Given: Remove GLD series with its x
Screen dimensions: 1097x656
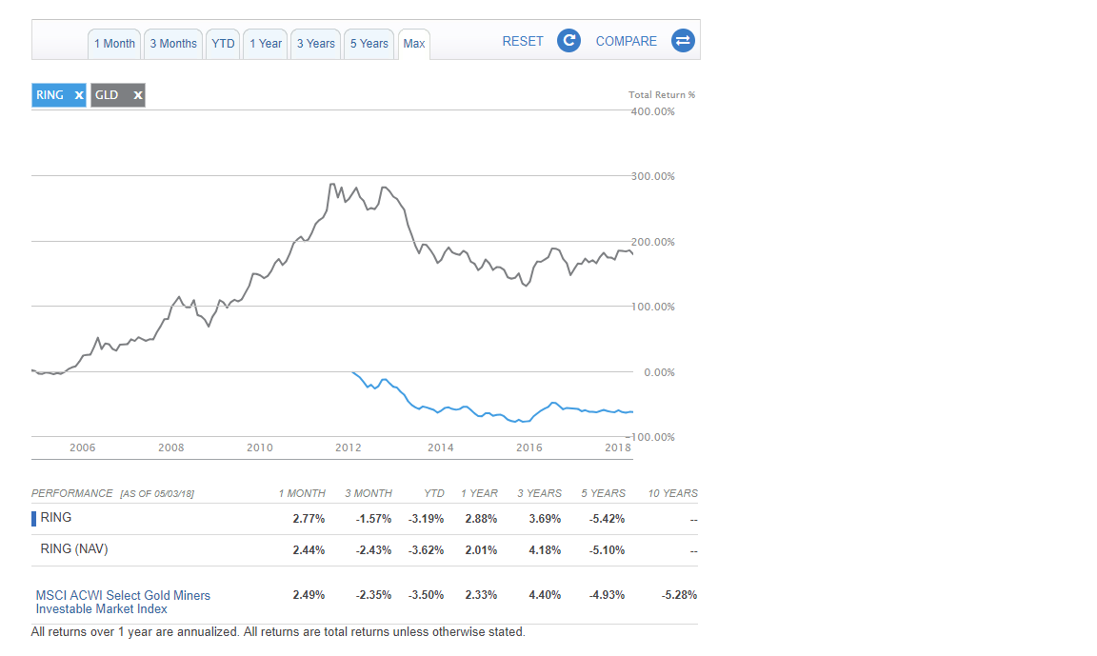Looking at the screenshot, I should pos(138,95).
